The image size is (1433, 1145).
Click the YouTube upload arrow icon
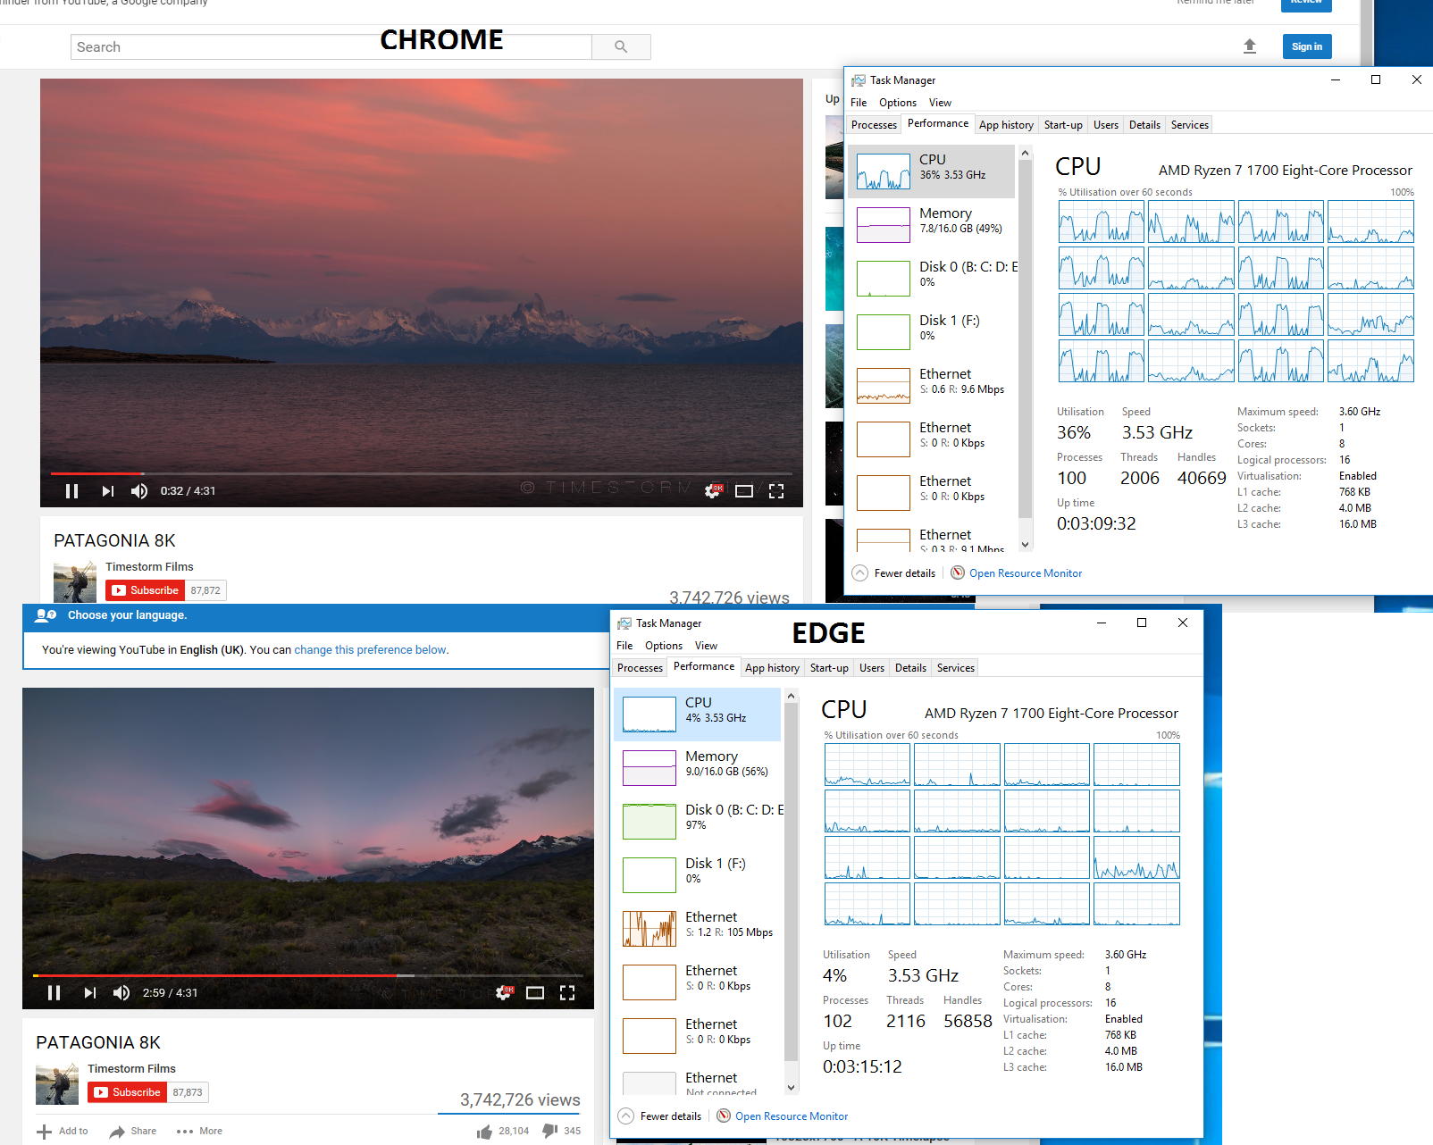[1250, 46]
